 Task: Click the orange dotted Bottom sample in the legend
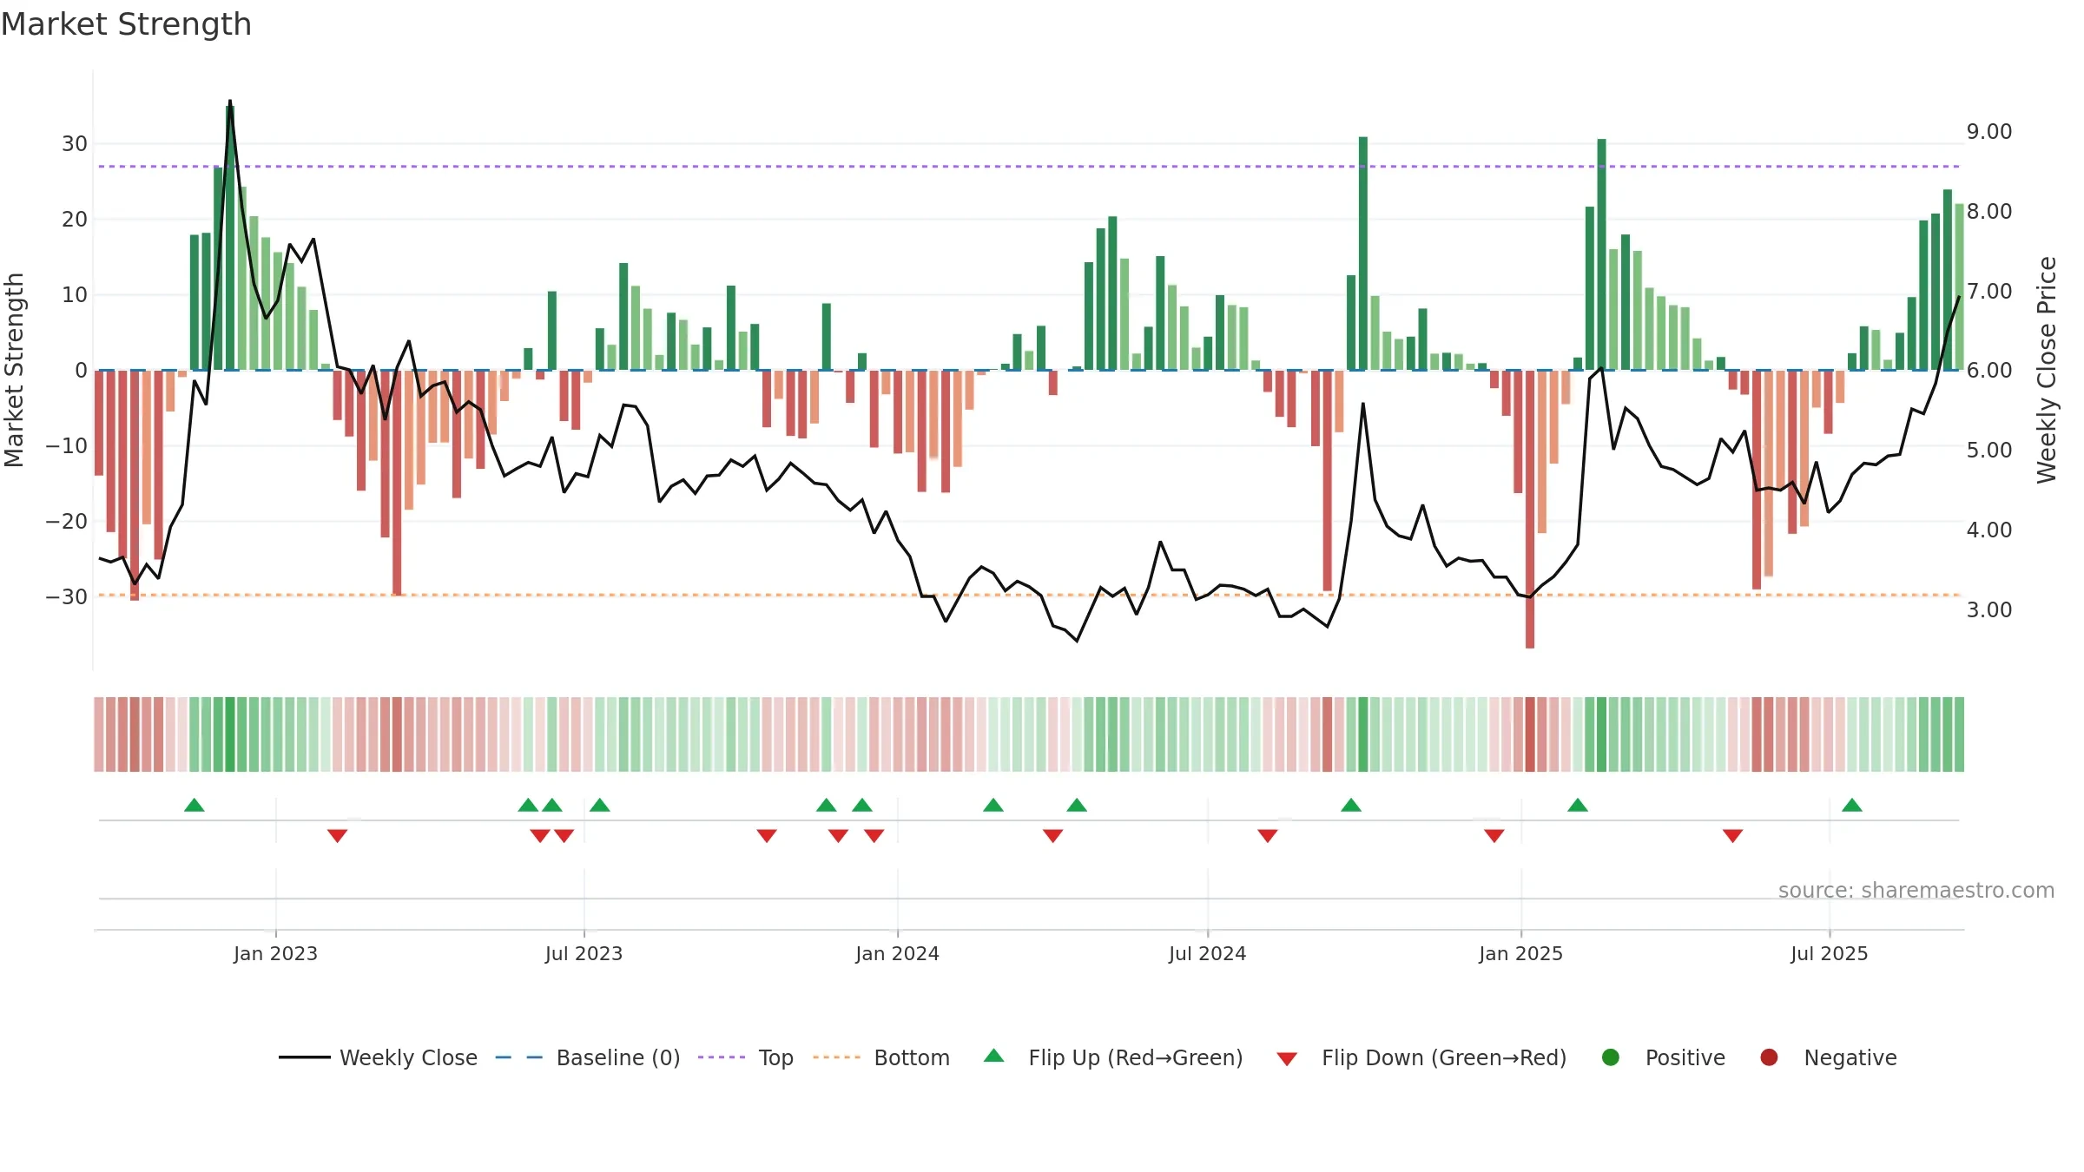pos(837,1057)
